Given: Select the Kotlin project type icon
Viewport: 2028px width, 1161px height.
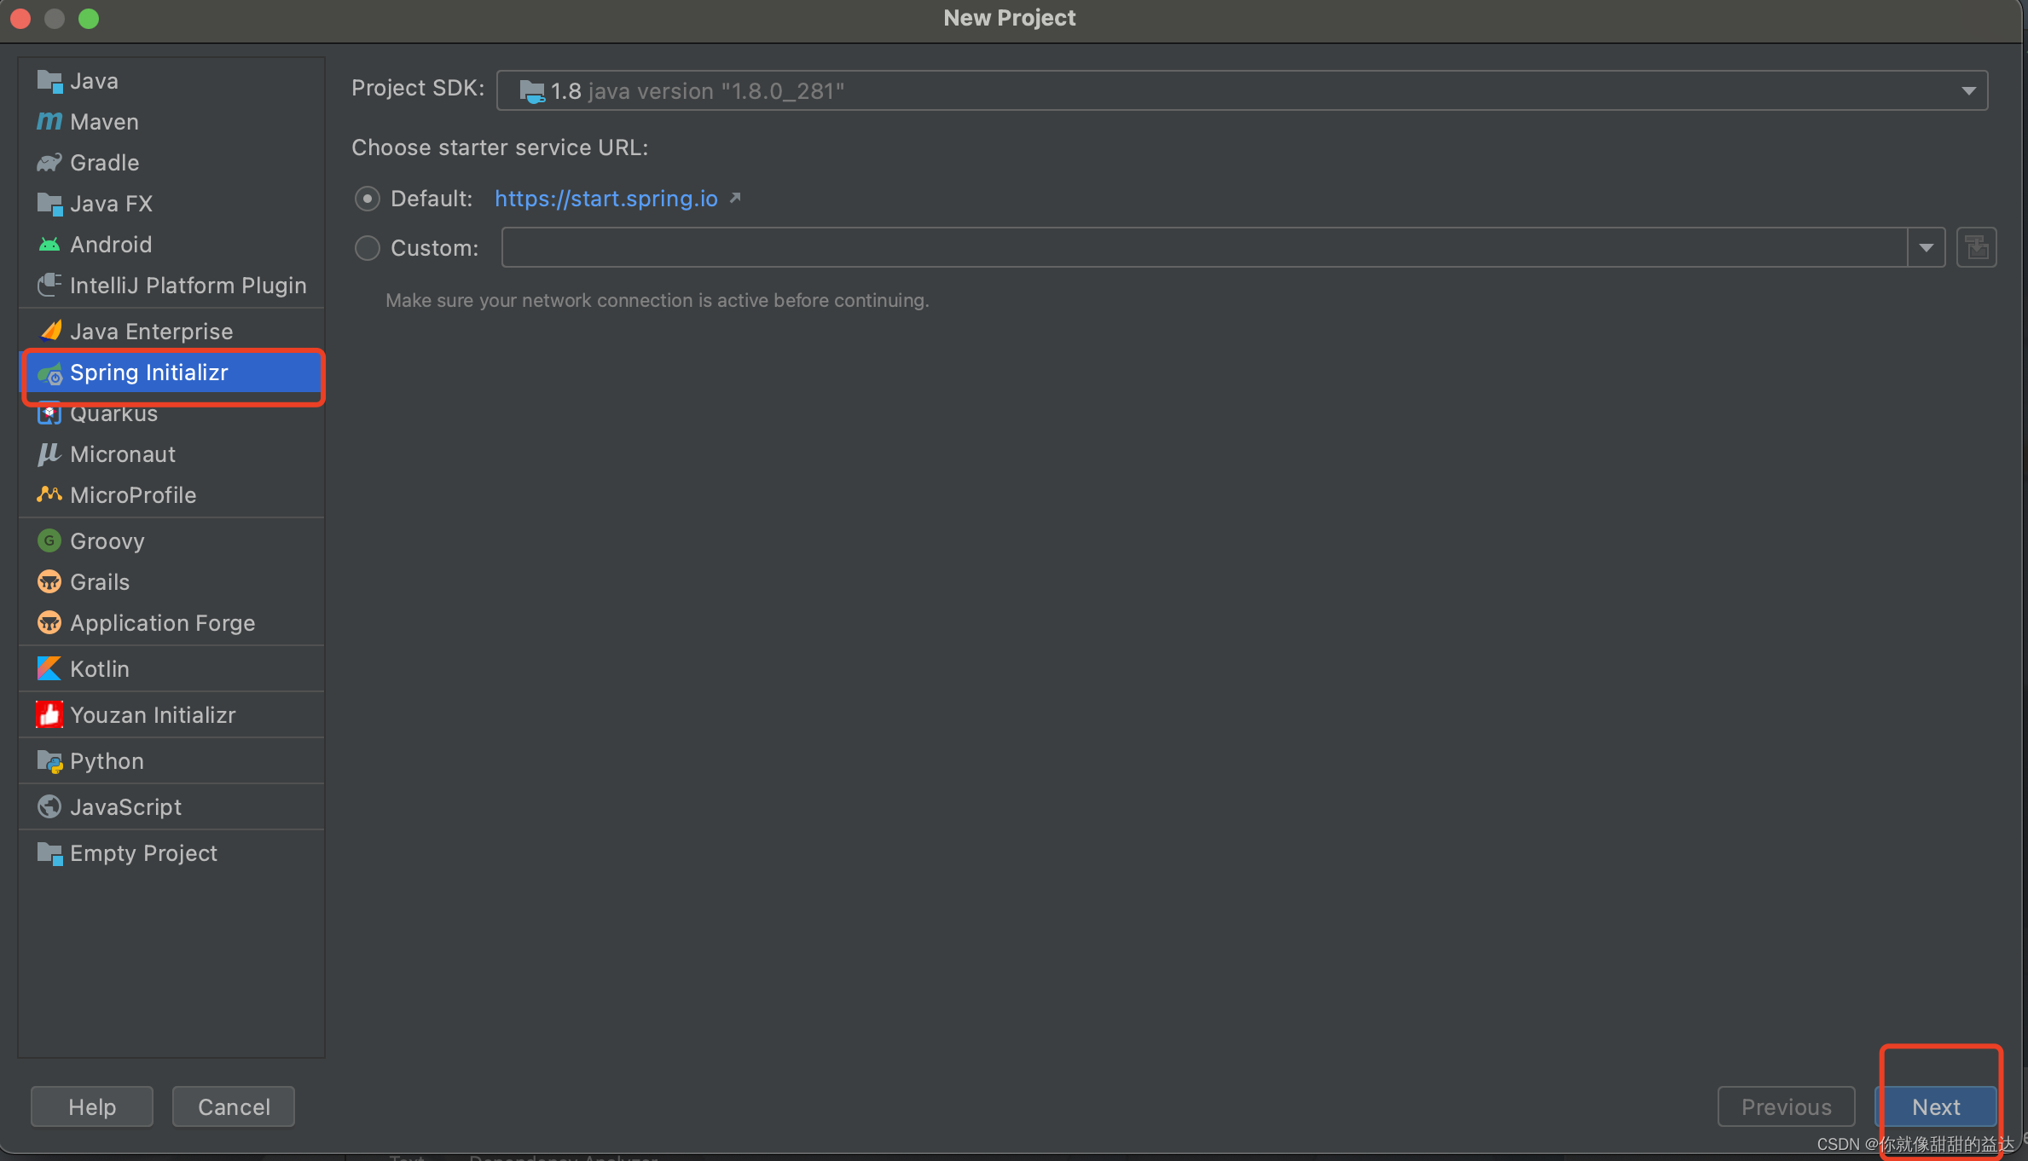Looking at the screenshot, I should pyautogui.click(x=50, y=668).
